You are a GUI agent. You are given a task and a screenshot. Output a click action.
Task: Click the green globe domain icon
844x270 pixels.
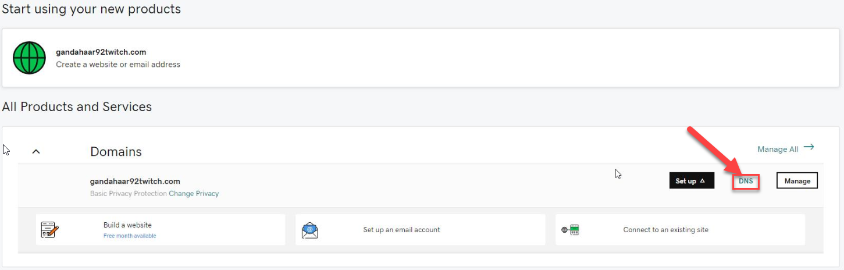[30, 58]
